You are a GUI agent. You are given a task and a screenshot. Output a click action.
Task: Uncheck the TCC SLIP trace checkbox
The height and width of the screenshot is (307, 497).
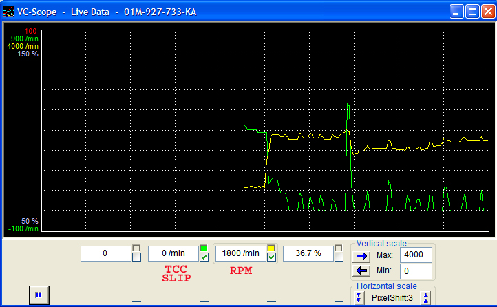tap(203, 257)
